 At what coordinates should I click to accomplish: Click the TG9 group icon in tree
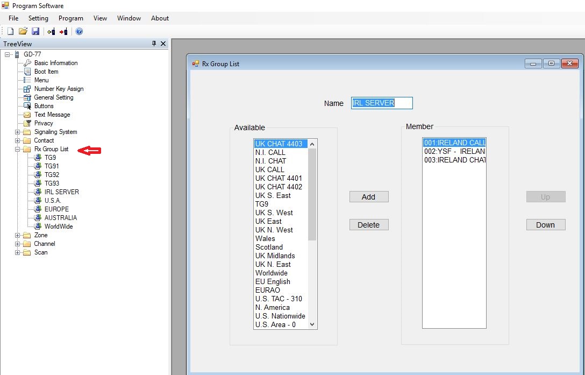pyautogui.click(x=38, y=158)
